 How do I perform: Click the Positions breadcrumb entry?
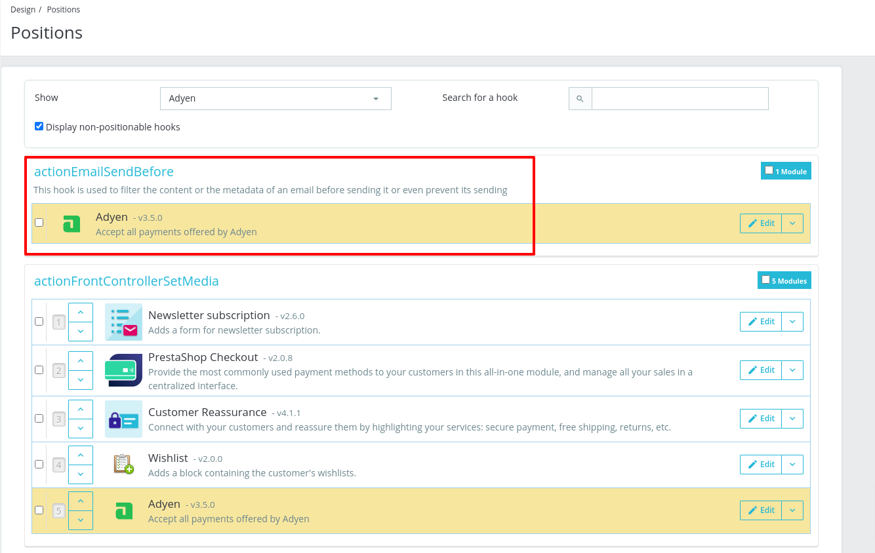pyautogui.click(x=63, y=9)
